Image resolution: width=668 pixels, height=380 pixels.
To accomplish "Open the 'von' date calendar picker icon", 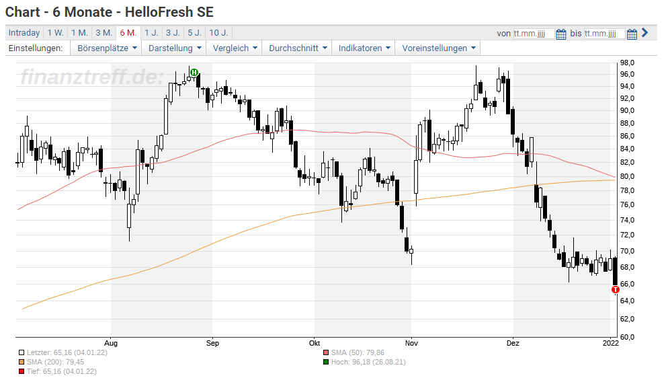I will [x=561, y=34].
